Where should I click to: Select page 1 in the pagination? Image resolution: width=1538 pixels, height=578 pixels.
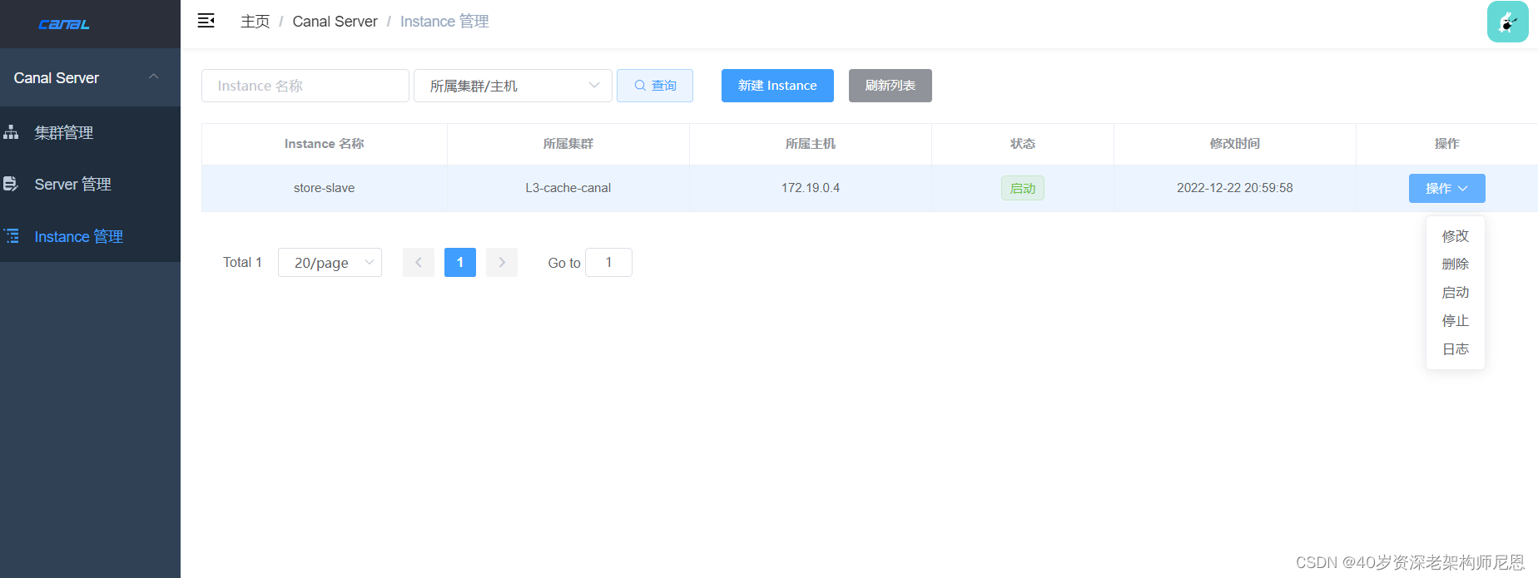coord(460,262)
